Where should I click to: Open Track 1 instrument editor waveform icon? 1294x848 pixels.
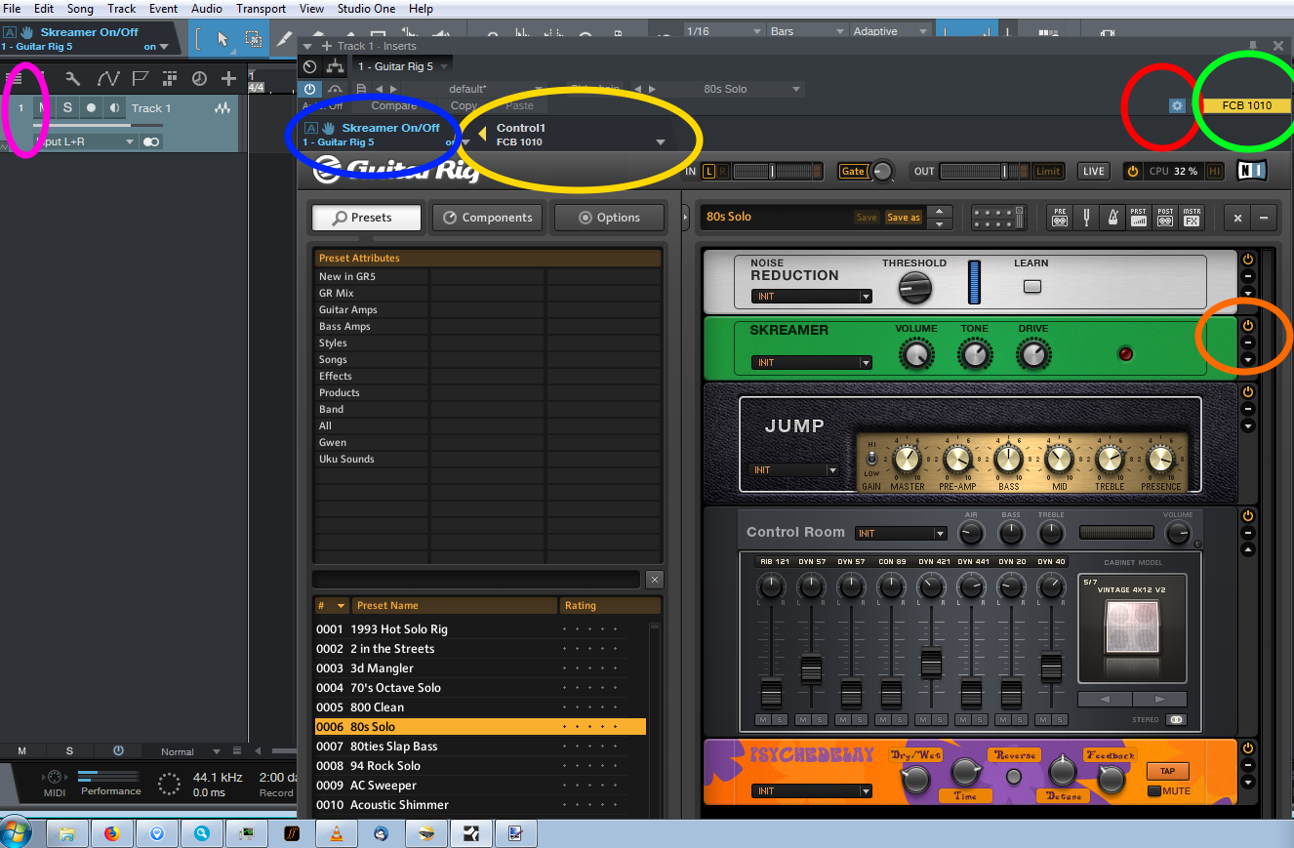tap(222, 108)
